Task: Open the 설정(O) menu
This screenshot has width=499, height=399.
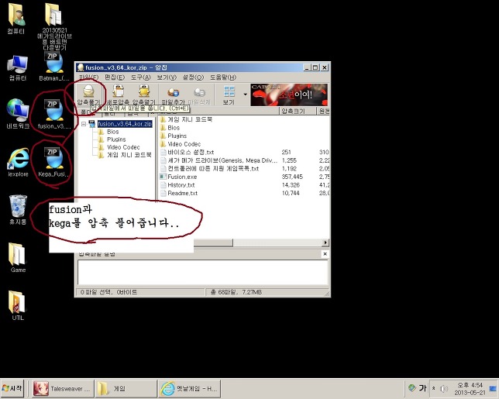Action: pos(193,77)
